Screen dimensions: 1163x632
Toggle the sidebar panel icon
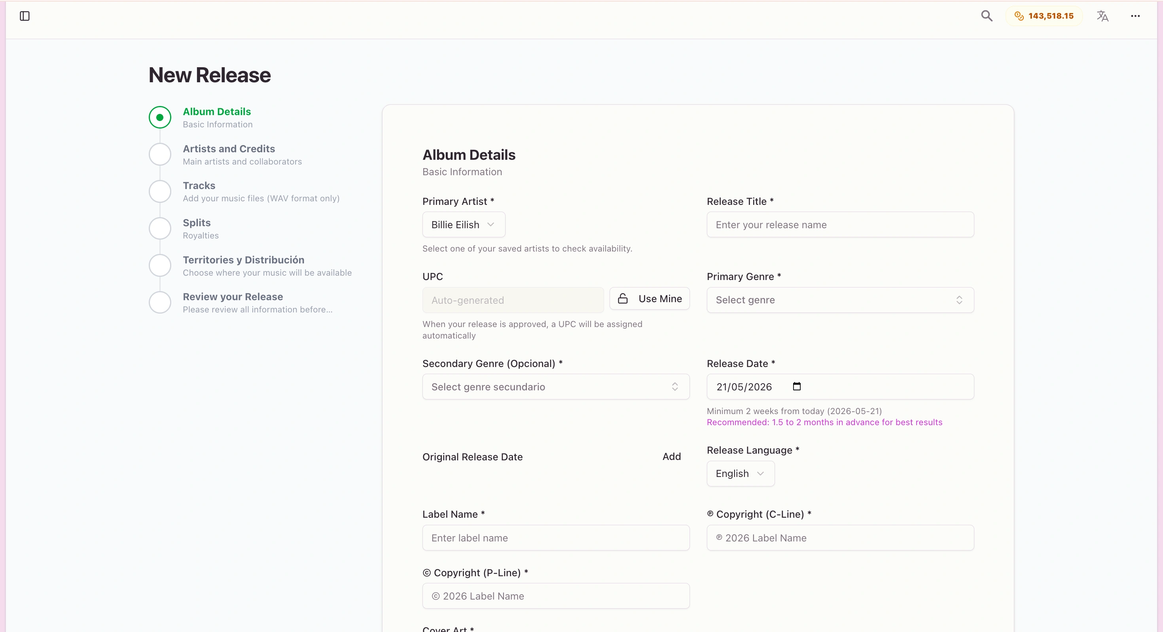point(25,16)
